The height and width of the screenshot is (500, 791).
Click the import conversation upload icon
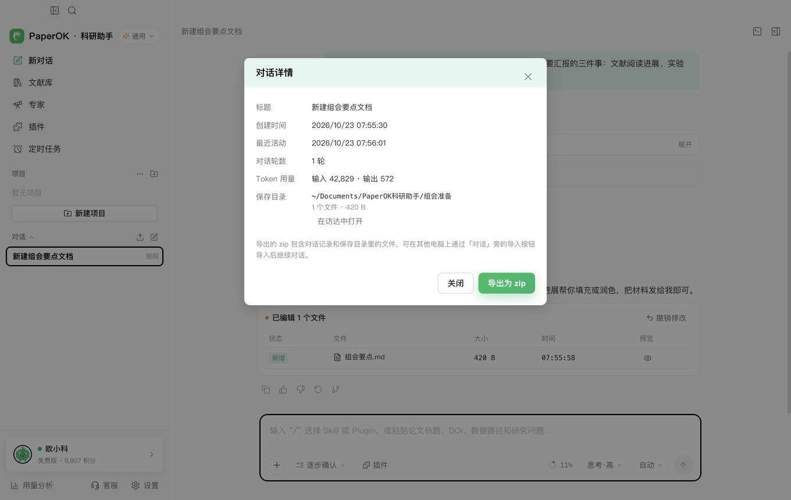click(140, 237)
